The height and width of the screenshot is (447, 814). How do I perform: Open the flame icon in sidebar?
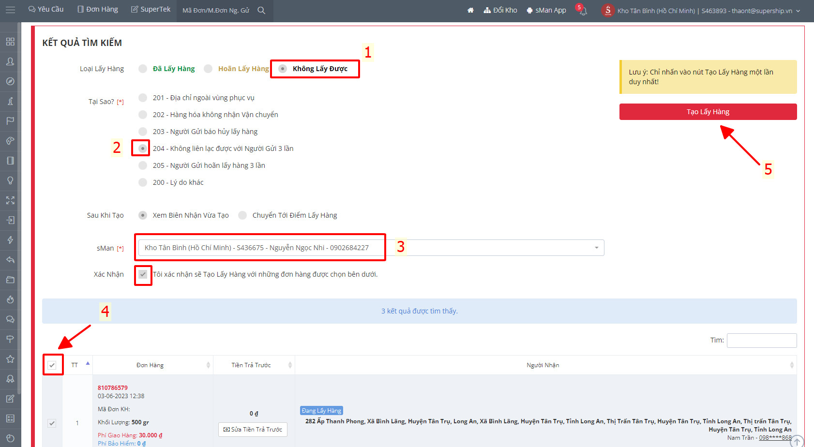click(x=10, y=299)
